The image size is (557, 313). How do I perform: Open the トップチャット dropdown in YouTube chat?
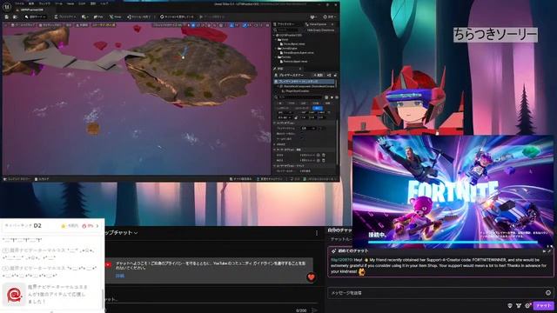click(x=121, y=233)
